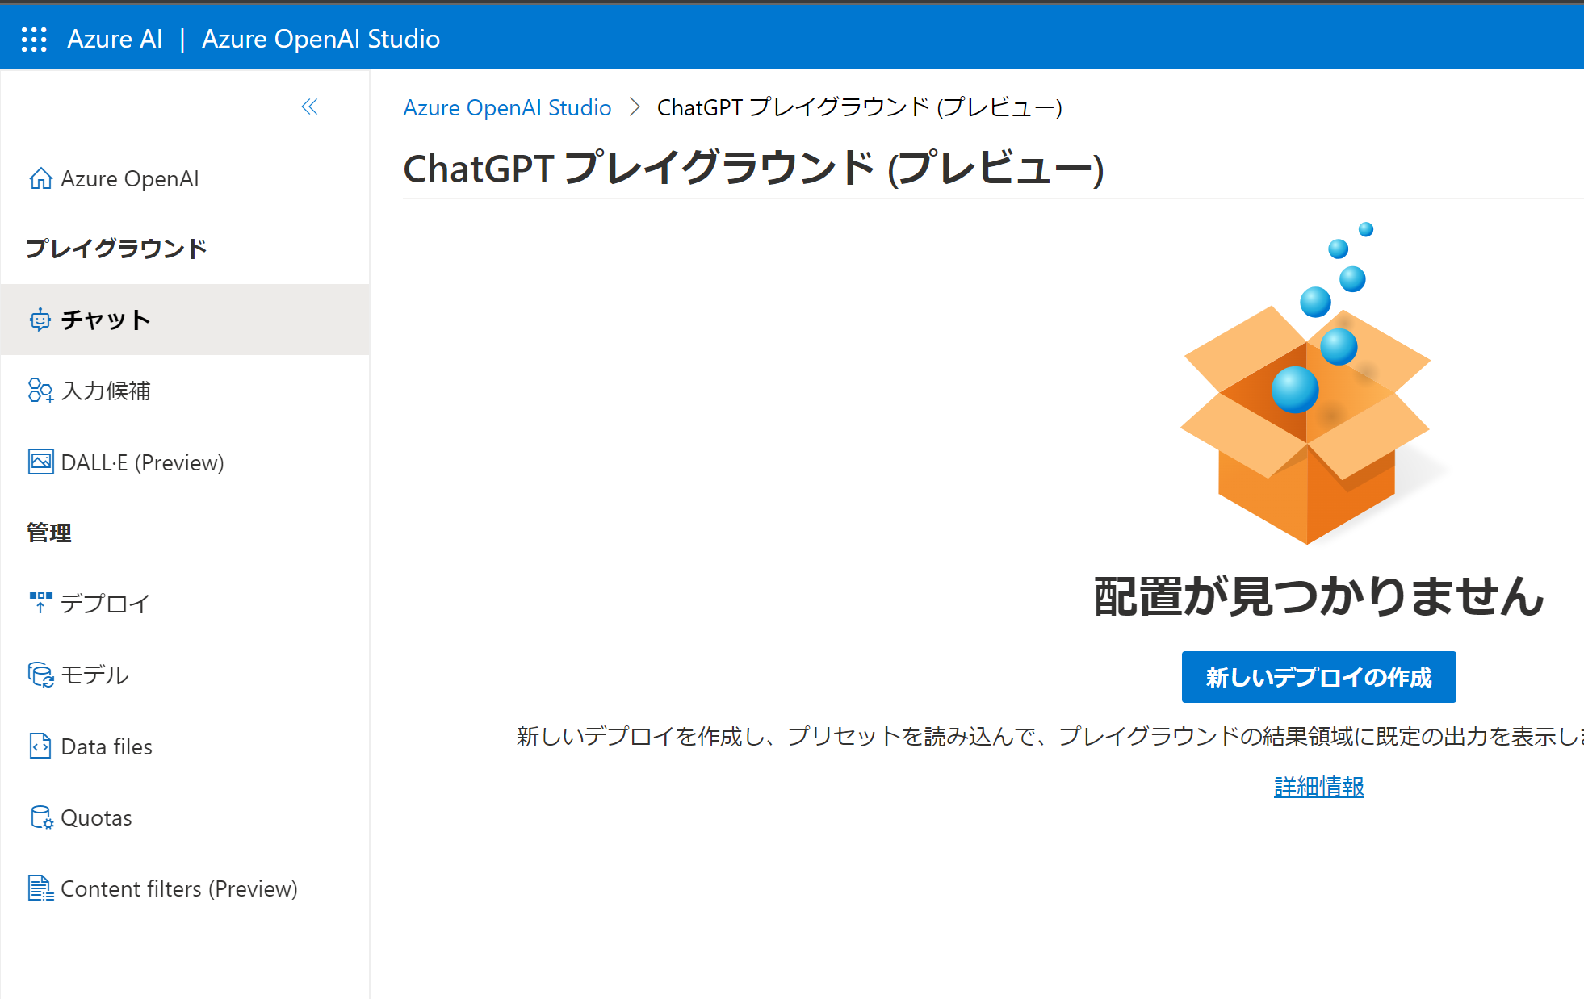The image size is (1584, 999).
Task: Open DALL·E (Preview) image icon
Action: tap(40, 462)
